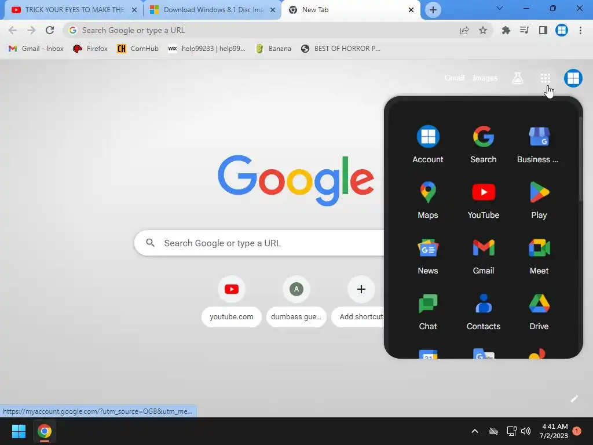Open the Banana bookmark
The height and width of the screenshot is (445, 593).
273,49
